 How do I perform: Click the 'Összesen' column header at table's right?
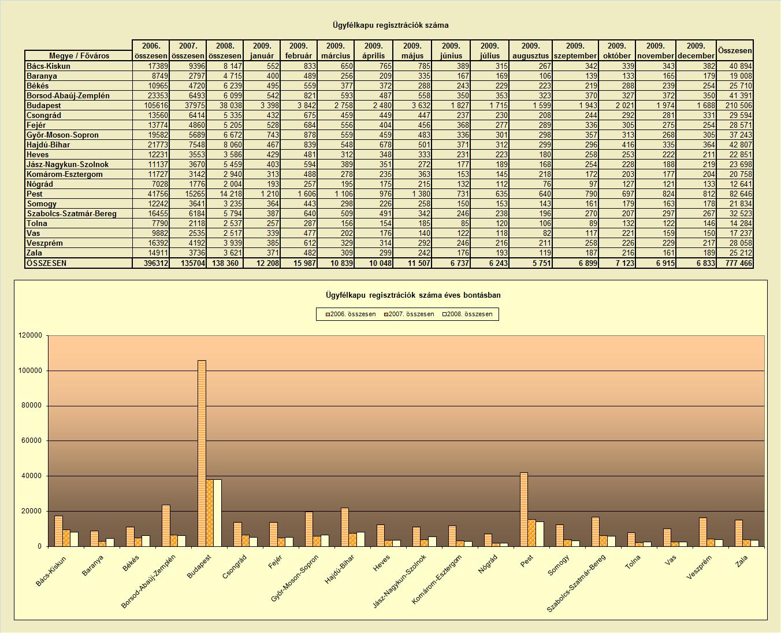coord(735,50)
